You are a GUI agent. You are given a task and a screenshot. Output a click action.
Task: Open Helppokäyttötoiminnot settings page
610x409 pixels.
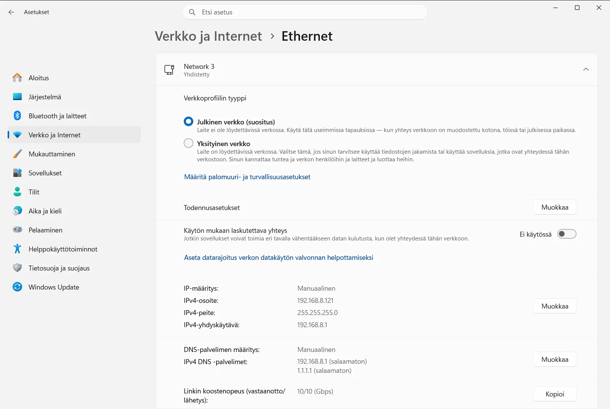[x=74, y=249]
